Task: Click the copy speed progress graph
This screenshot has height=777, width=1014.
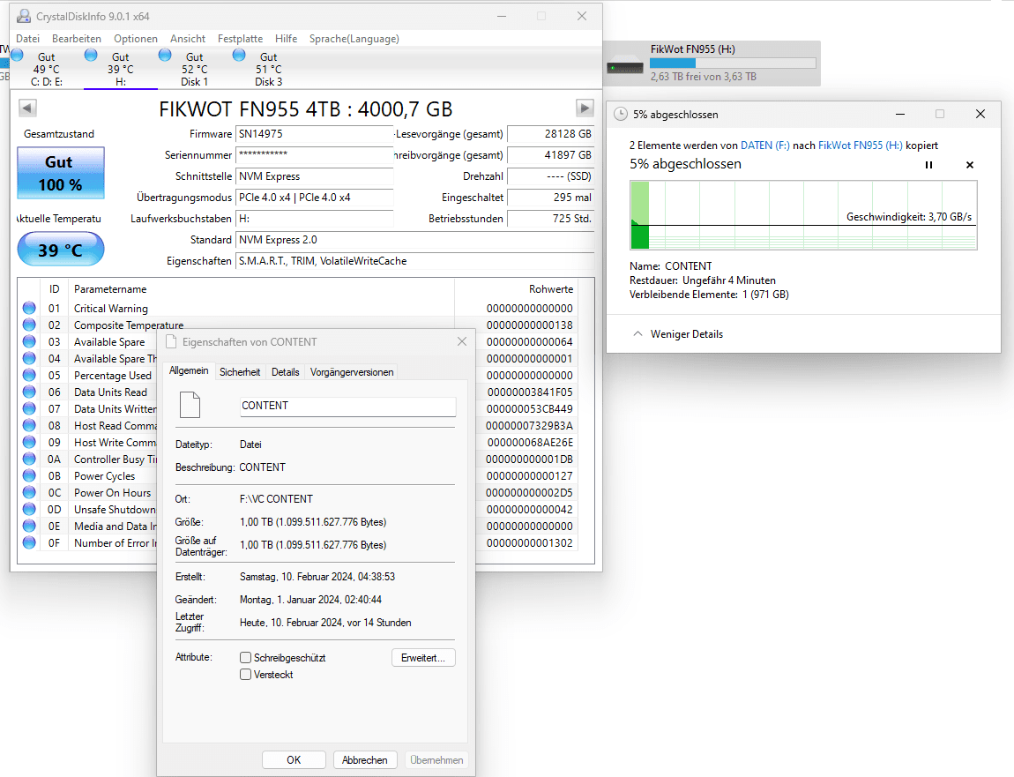Action: click(x=803, y=215)
